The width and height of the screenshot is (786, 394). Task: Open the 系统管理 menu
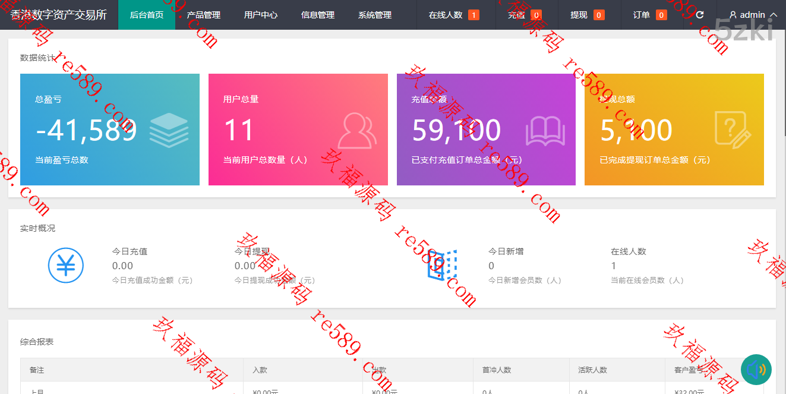pos(375,15)
